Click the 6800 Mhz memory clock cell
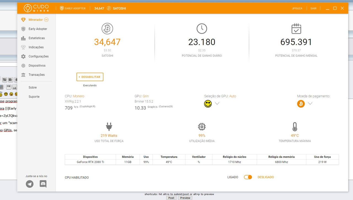 282,162
